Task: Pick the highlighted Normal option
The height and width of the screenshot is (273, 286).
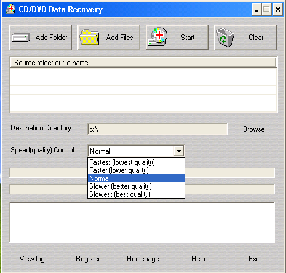Action: tap(137, 178)
